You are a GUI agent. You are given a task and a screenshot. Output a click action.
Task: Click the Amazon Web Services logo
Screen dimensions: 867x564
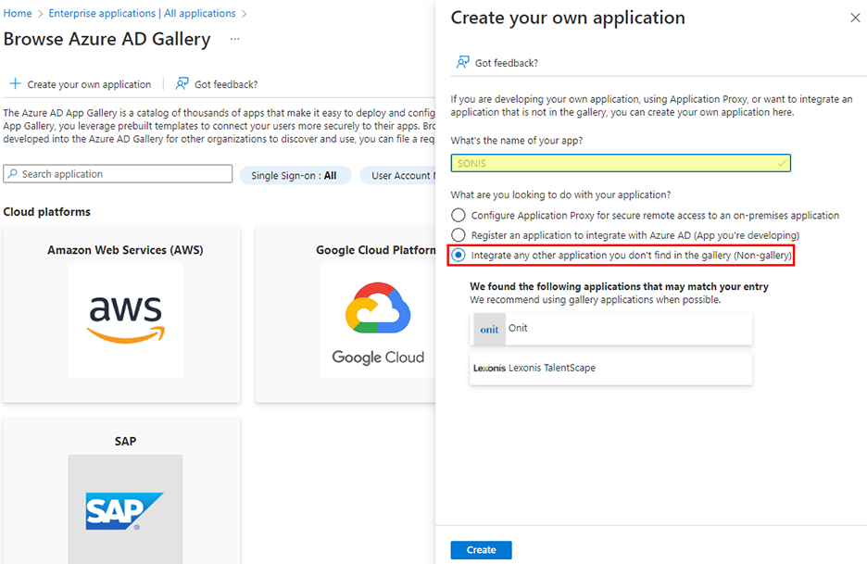[x=125, y=320]
